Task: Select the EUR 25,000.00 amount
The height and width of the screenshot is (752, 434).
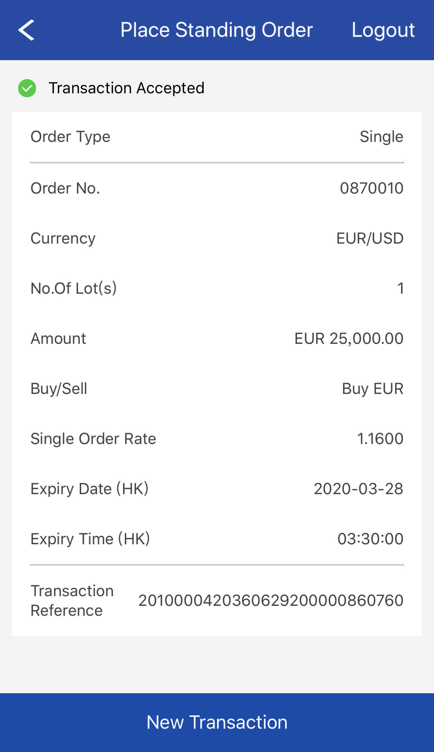Action: (349, 339)
